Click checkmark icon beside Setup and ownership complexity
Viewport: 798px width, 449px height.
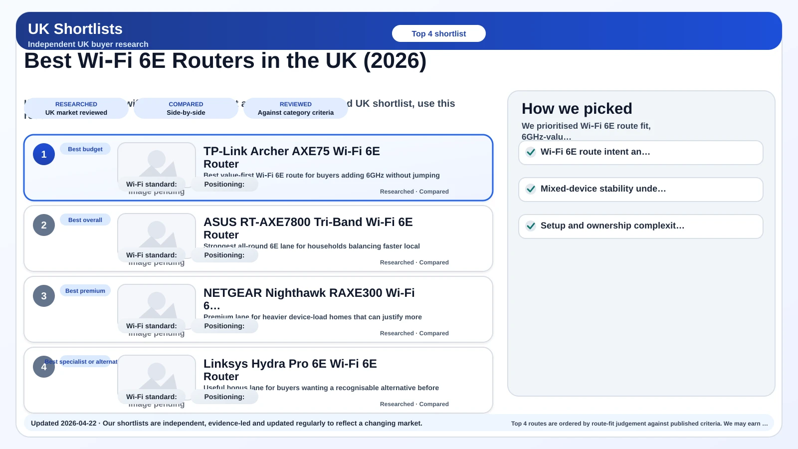[x=531, y=226]
